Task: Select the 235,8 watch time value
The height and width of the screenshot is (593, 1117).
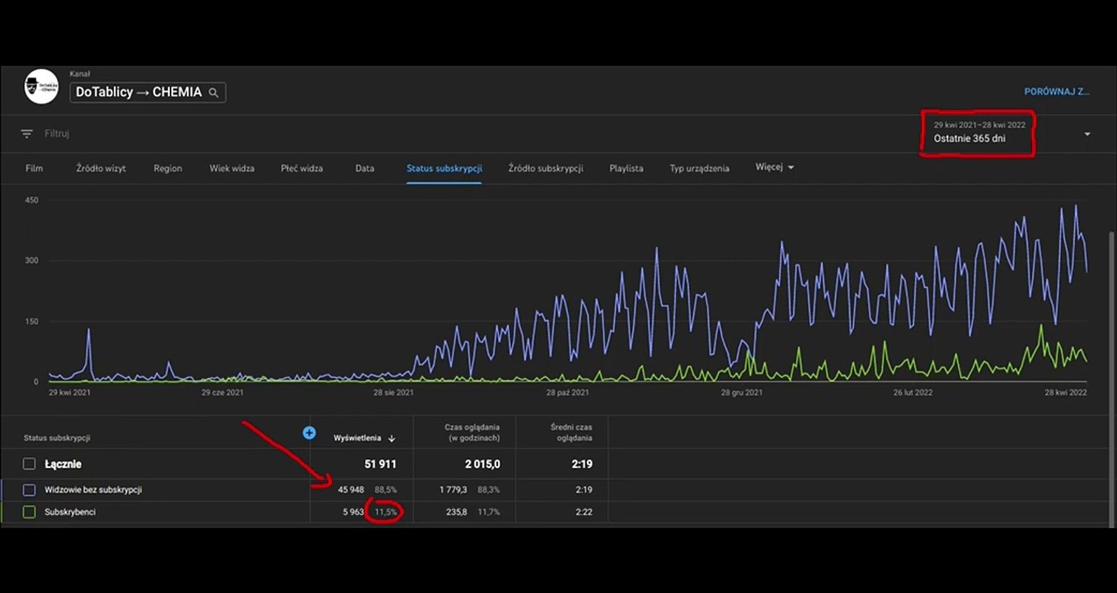Action: (456, 512)
